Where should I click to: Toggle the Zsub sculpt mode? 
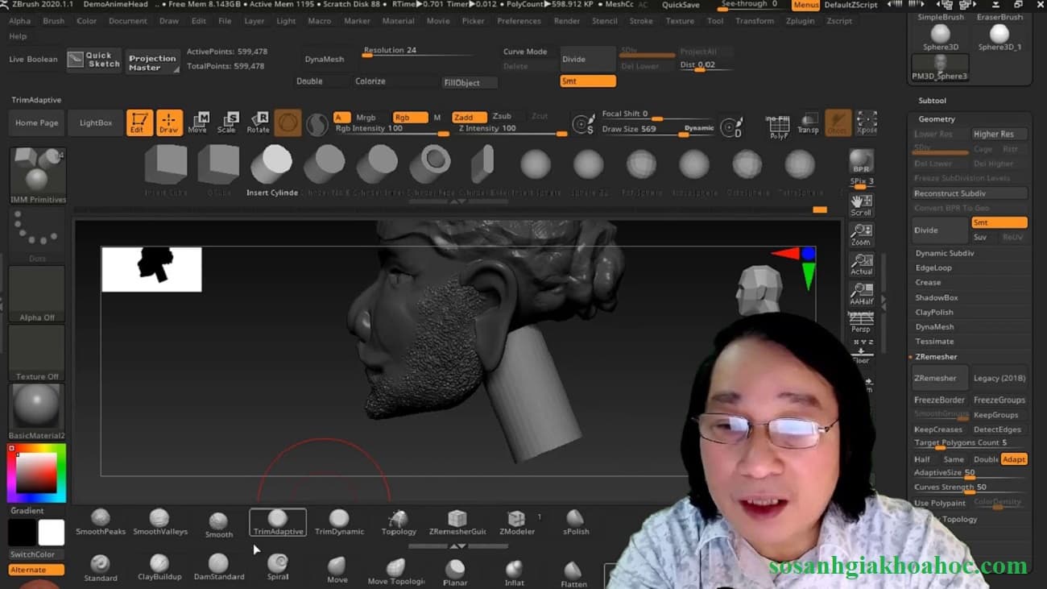(502, 117)
